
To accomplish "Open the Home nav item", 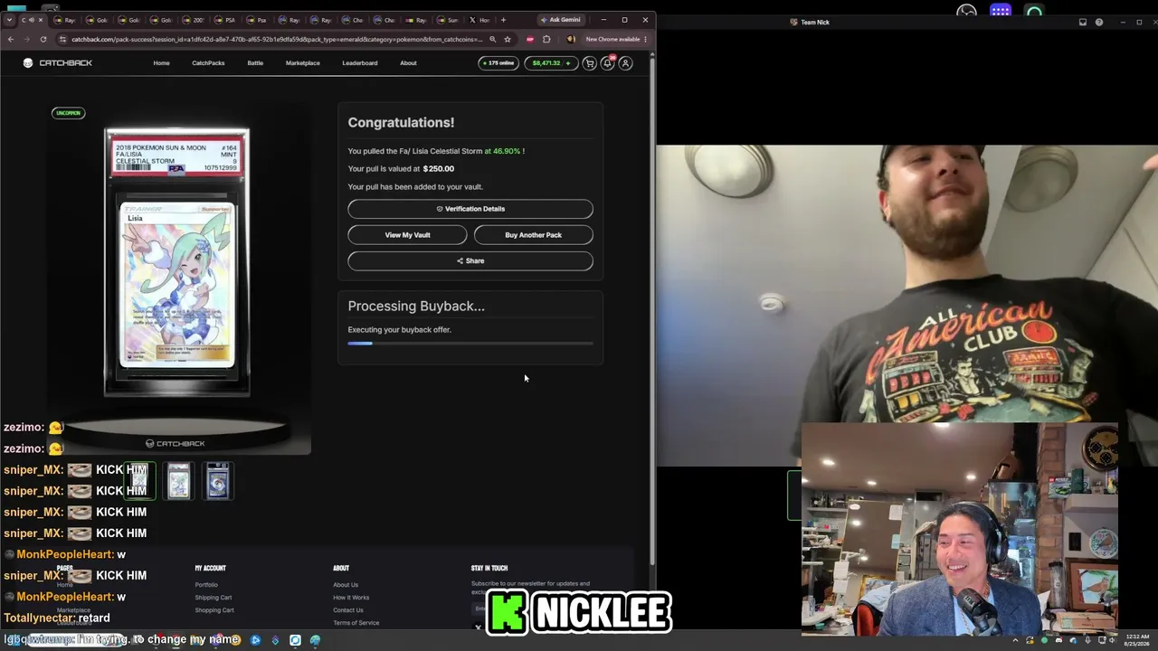I will [x=161, y=63].
